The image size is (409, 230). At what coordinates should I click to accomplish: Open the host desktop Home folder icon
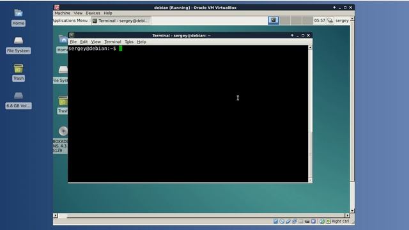tap(19, 13)
